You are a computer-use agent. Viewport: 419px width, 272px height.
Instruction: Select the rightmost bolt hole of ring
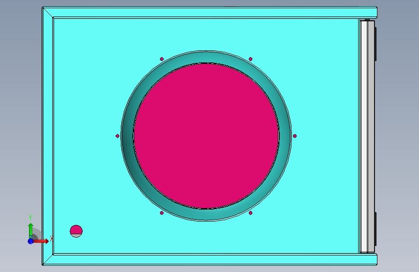pos(295,136)
